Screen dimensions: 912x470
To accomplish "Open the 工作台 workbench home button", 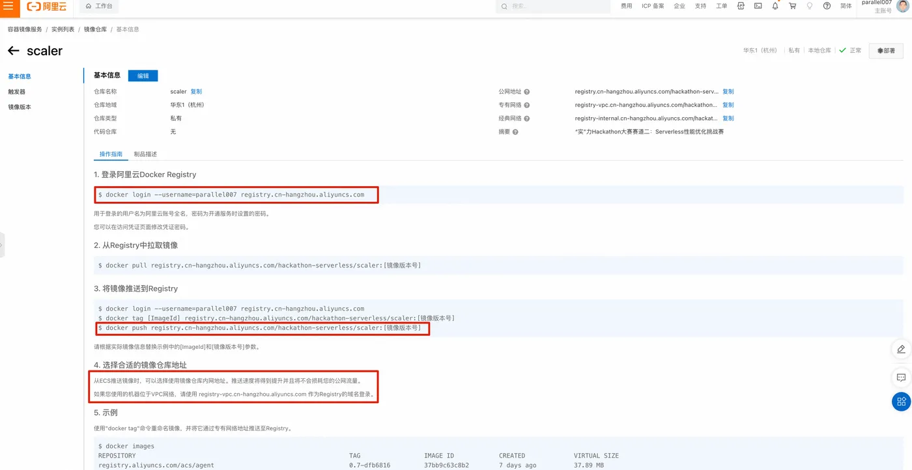I will [99, 6].
